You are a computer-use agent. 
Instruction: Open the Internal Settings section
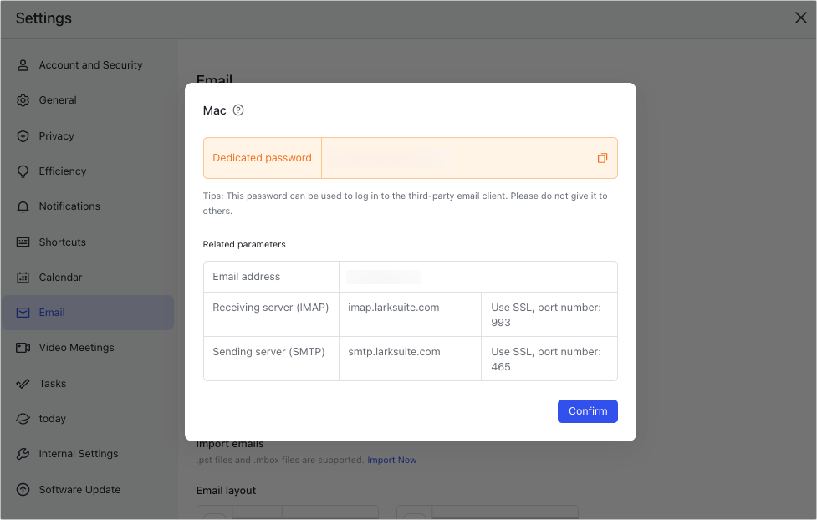click(78, 453)
